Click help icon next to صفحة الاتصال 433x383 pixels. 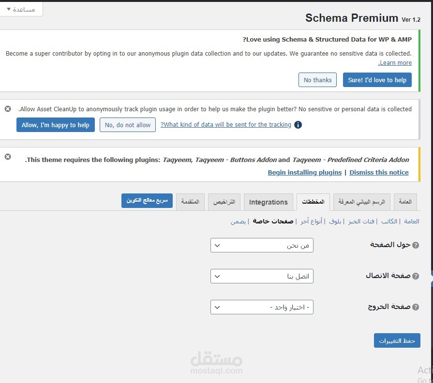(416, 276)
